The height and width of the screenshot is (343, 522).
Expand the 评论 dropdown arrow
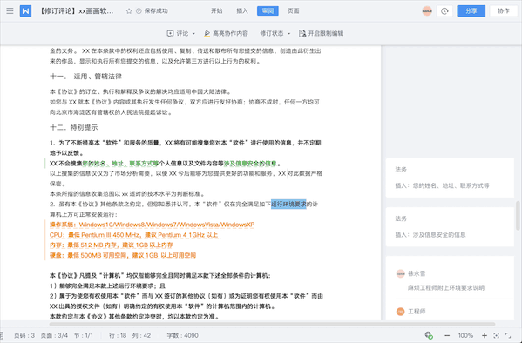(193, 34)
